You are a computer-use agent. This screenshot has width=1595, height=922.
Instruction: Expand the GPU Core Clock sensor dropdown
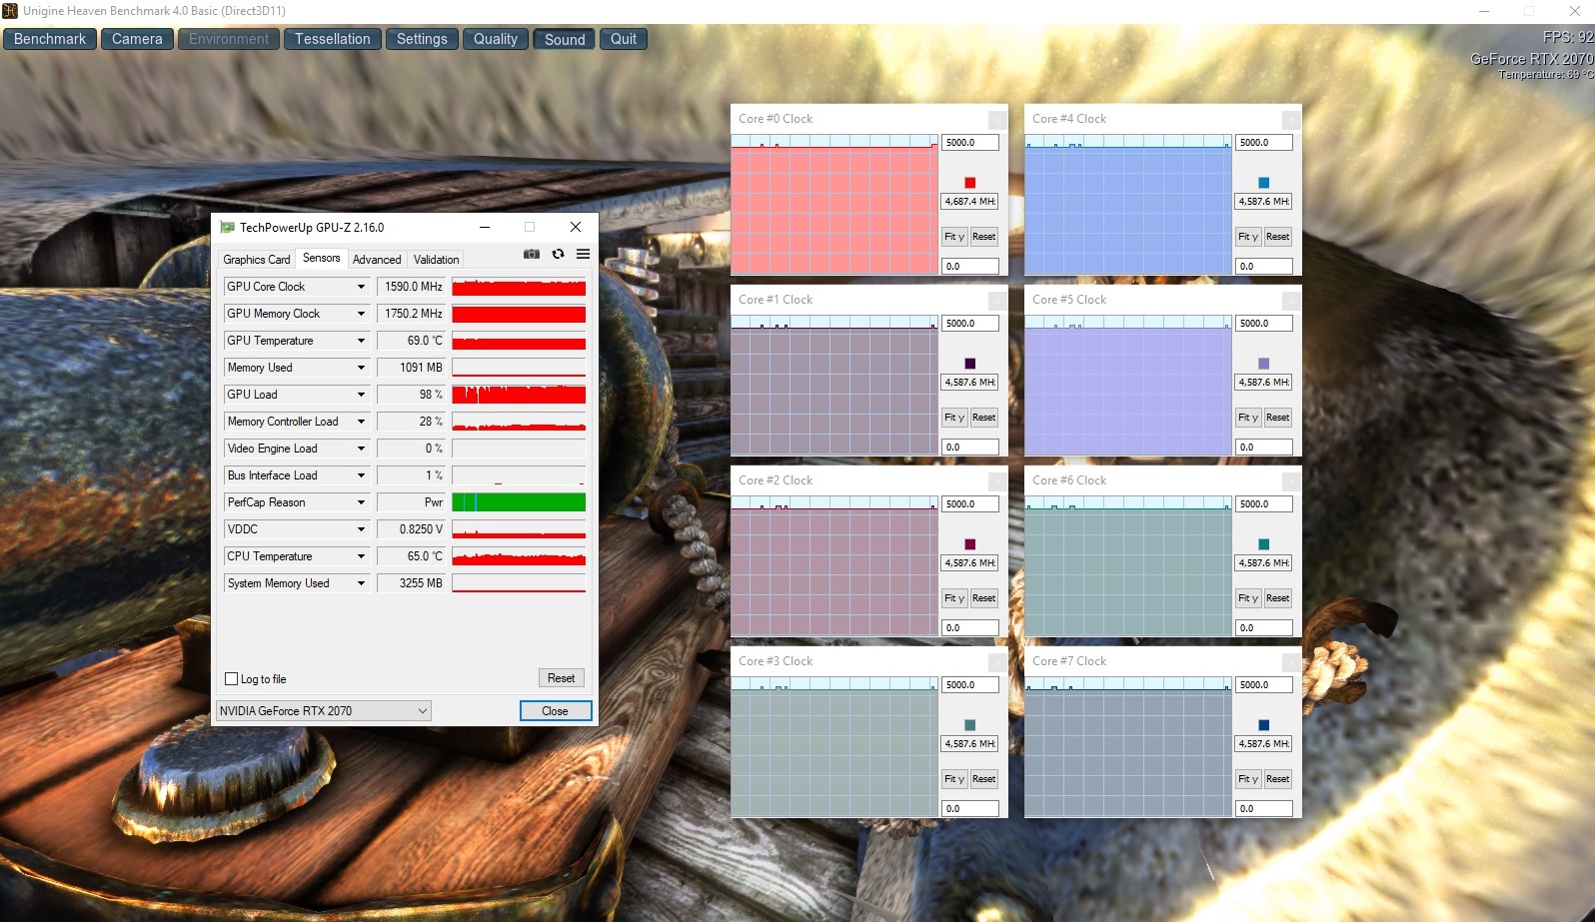pos(361,287)
